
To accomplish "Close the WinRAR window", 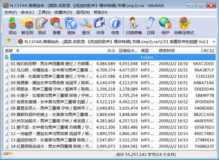I will [211, 6].
